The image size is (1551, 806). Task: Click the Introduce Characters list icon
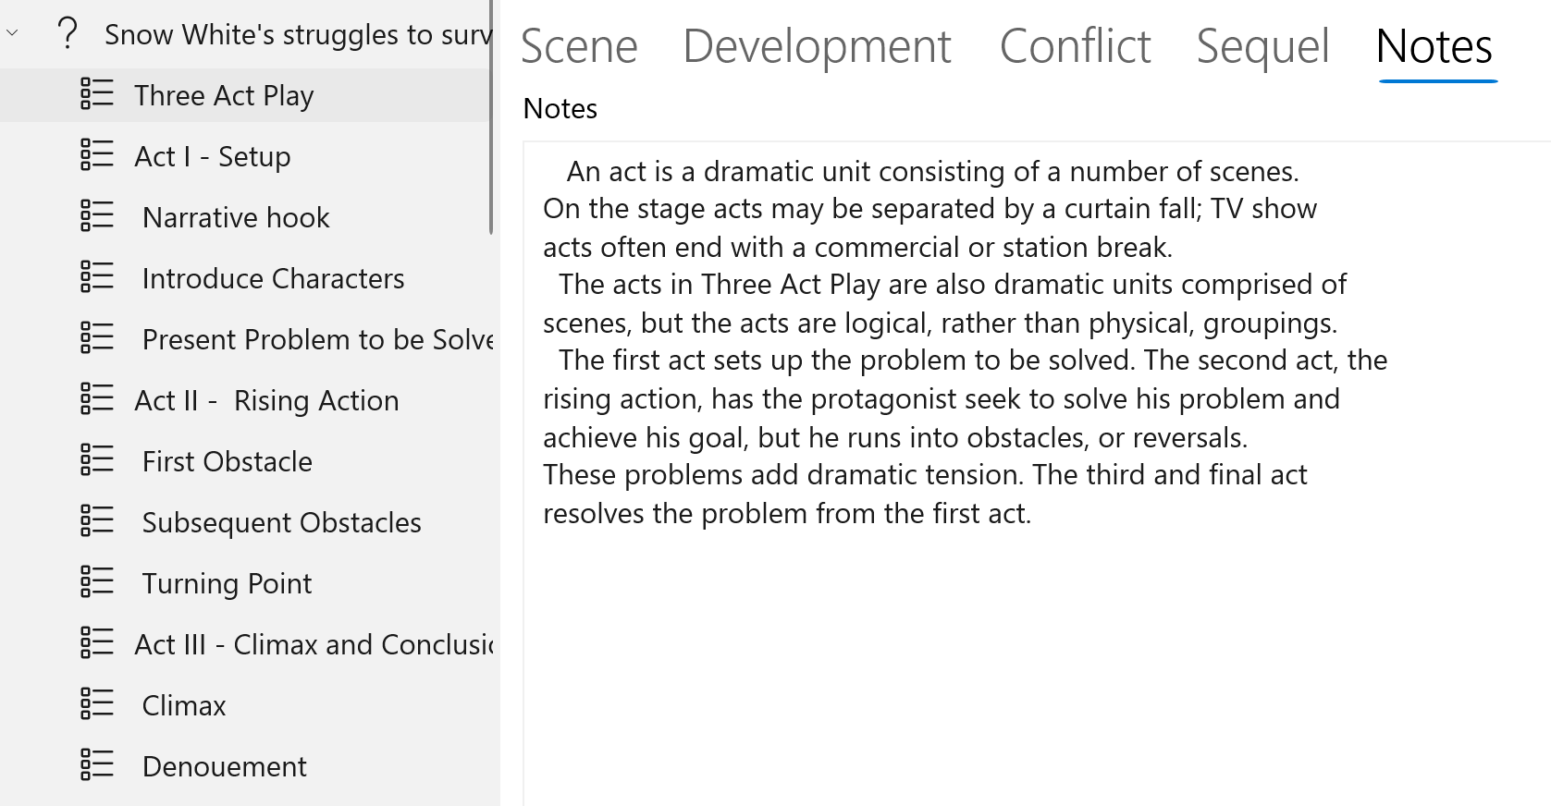click(97, 277)
